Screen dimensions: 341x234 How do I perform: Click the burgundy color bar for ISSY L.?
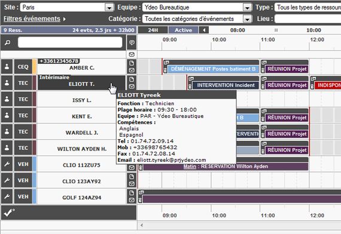click(x=34, y=99)
